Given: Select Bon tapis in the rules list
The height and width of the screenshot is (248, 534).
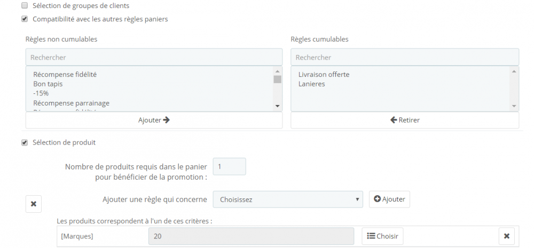Looking at the screenshot, I should tap(48, 84).
